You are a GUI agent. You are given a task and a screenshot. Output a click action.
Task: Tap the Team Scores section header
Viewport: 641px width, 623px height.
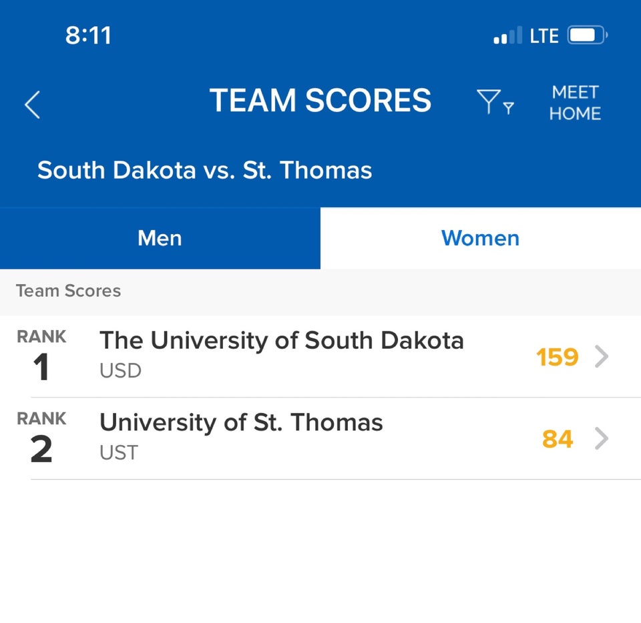(68, 291)
